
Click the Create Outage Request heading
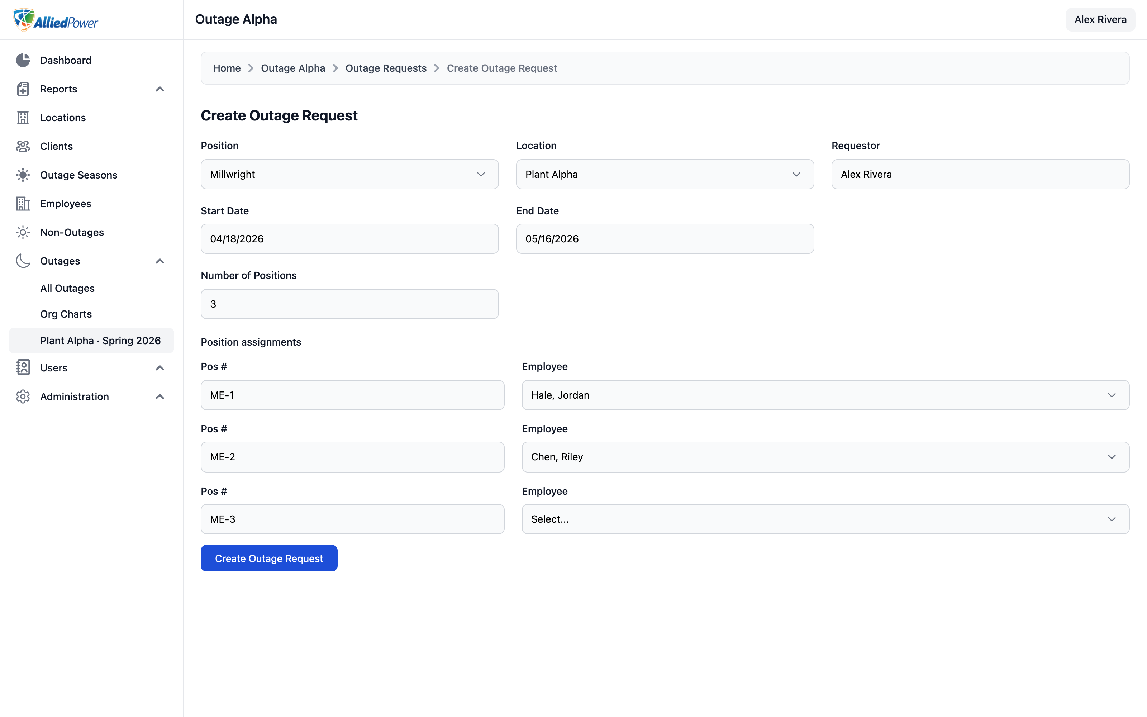click(279, 115)
